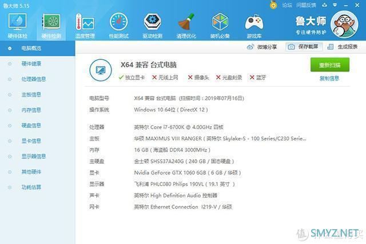Click 摄像头 feature indicator
Image resolution: width=366 pixels, height=244 pixels.
198,78
